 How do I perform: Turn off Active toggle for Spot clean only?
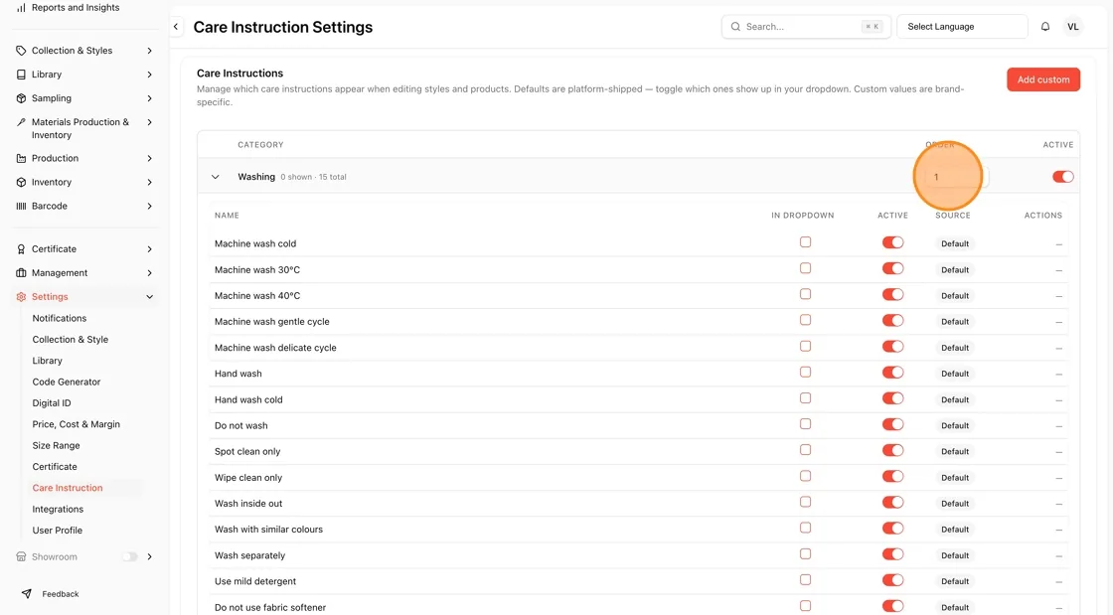(893, 450)
